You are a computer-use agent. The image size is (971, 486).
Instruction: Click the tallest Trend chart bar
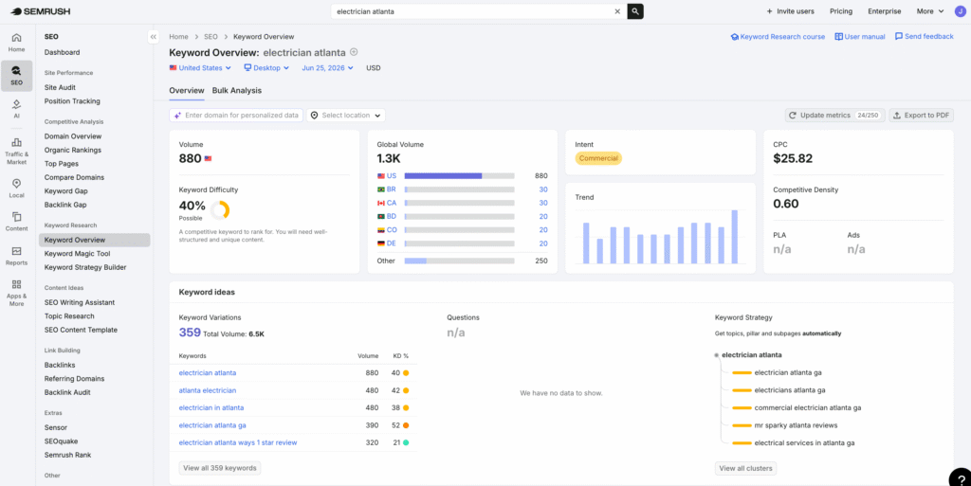735,237
